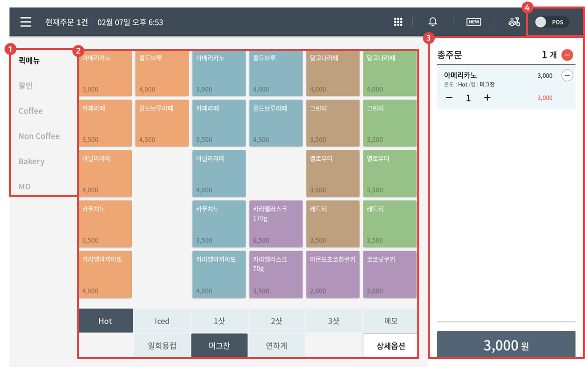Remove 아메리카노 line with circled minus
585x367 pixels.
coord(567,75)
